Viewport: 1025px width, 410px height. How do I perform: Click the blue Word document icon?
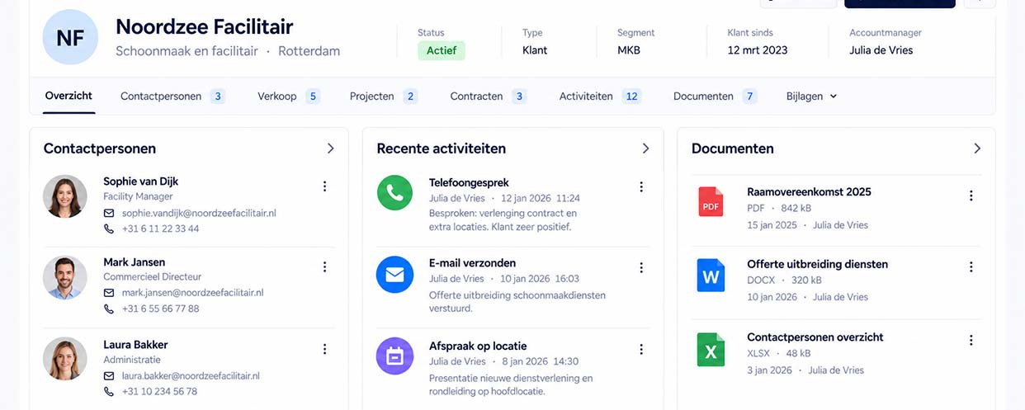coord(711,275)
